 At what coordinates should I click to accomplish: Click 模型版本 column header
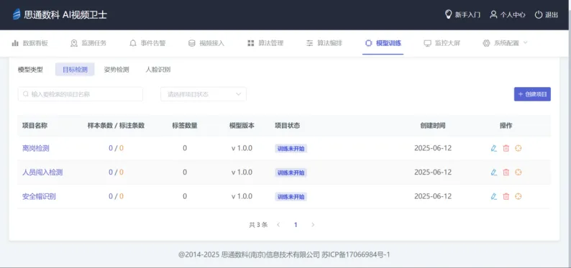pyautogui.click(x=242, y=126)
